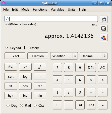This screenshot has height=114, width=112.
Task: Click the Qalculate logo in title bar
Action: [4, 3]
